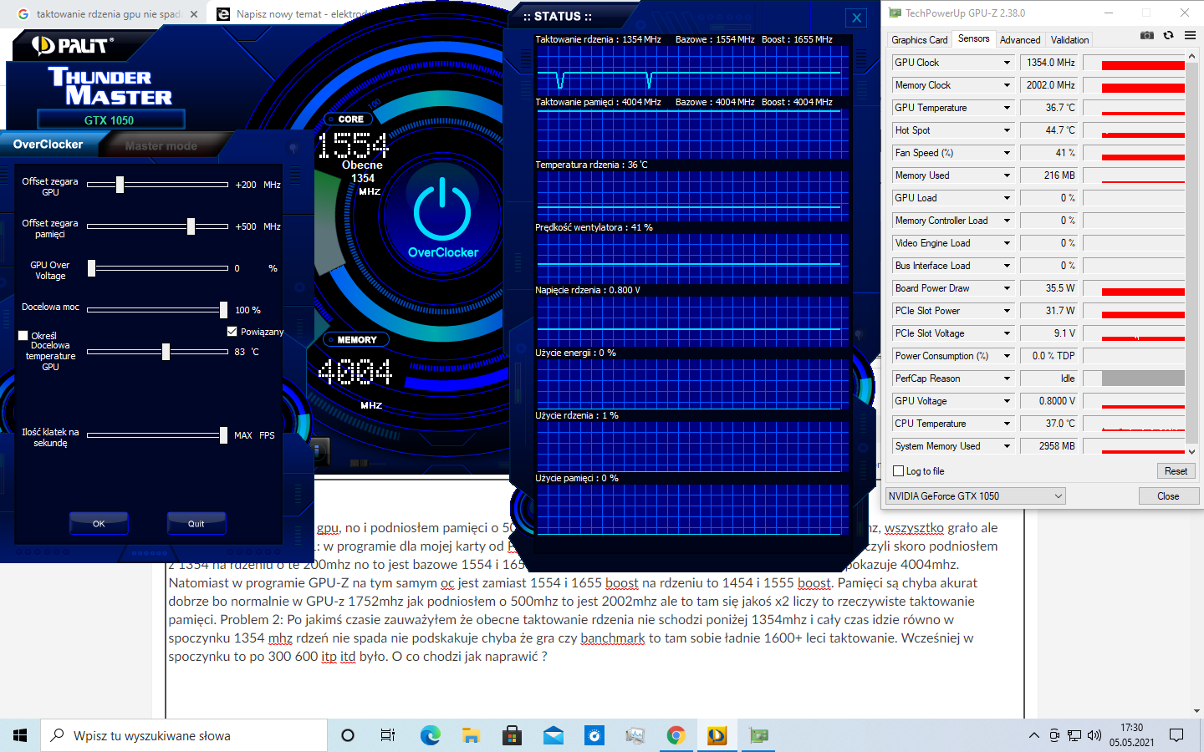
Task: Open the NVIDIA GeForce GTX 1050 selector
Action: click(975, 496)
